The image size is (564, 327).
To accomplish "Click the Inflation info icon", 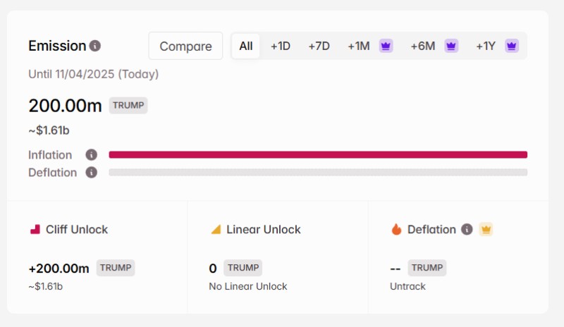I will pos(91,155).
